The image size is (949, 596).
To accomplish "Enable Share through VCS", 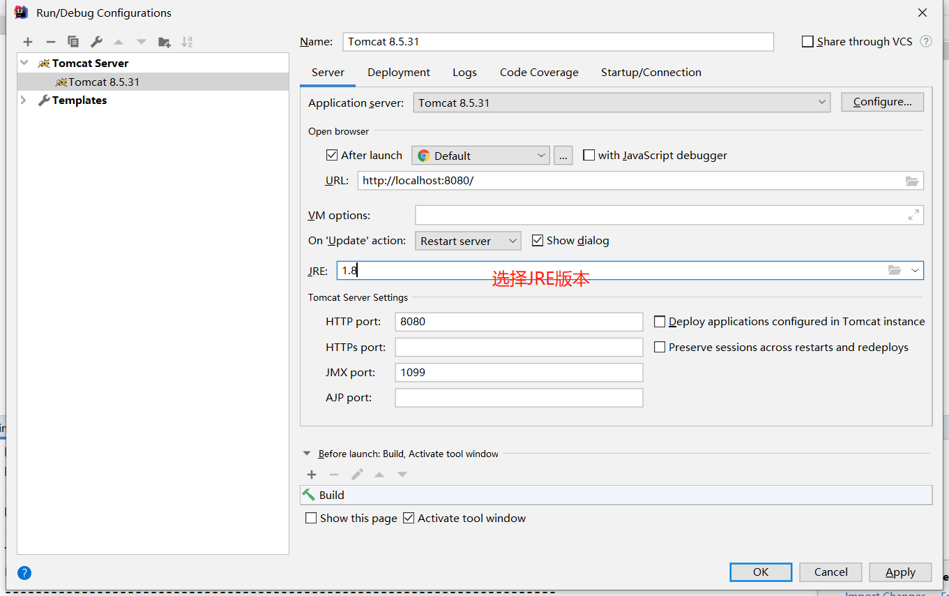I will click(x=807, y=42).
